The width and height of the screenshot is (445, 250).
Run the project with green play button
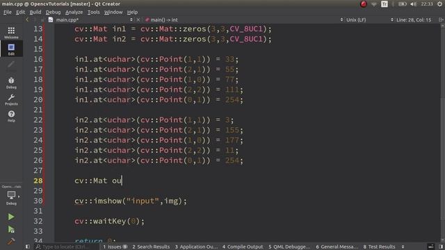tap(11, 217)
